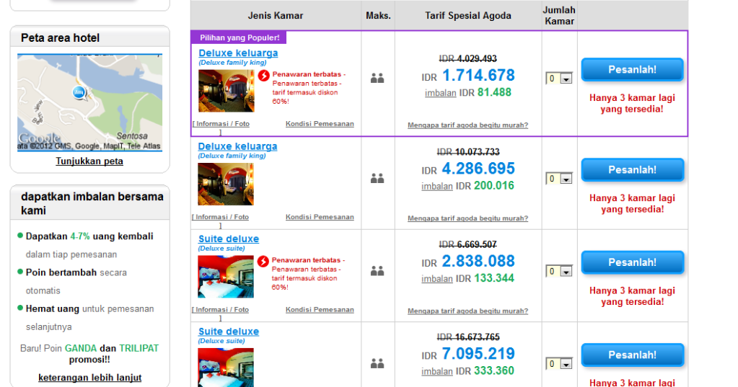
Task: Click Mengapa tarif agoda begitu murah under IDR 4.286.695
Action: (x=468, y=218)
